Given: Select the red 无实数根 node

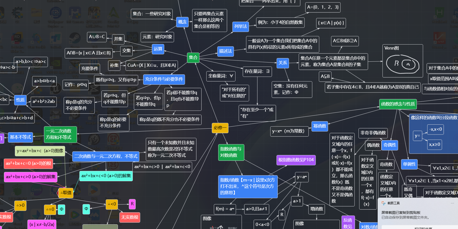Looking at the screenshot, I should (130, 217).
